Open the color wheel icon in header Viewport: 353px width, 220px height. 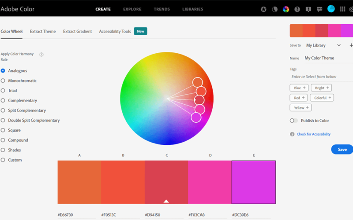tap(286, 9)
